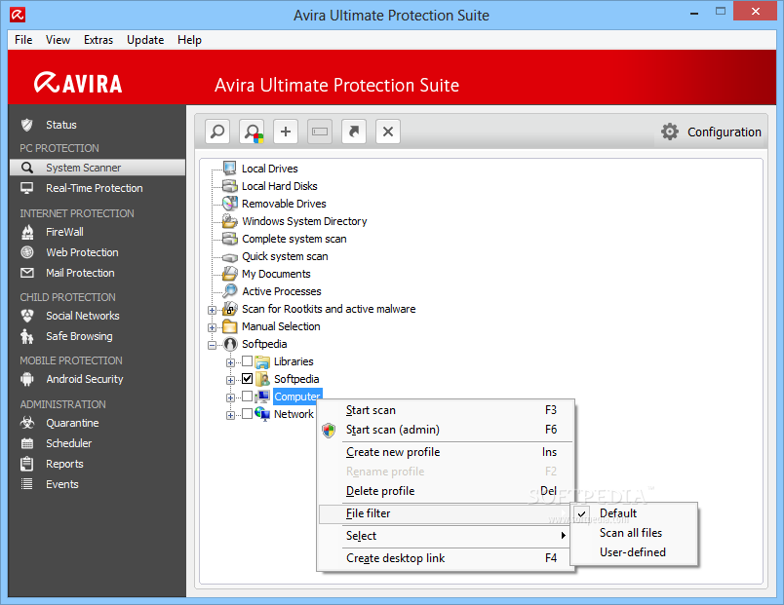Choose Start scan from context menu
Screen dimensions: 784x605
coord(446,410)
